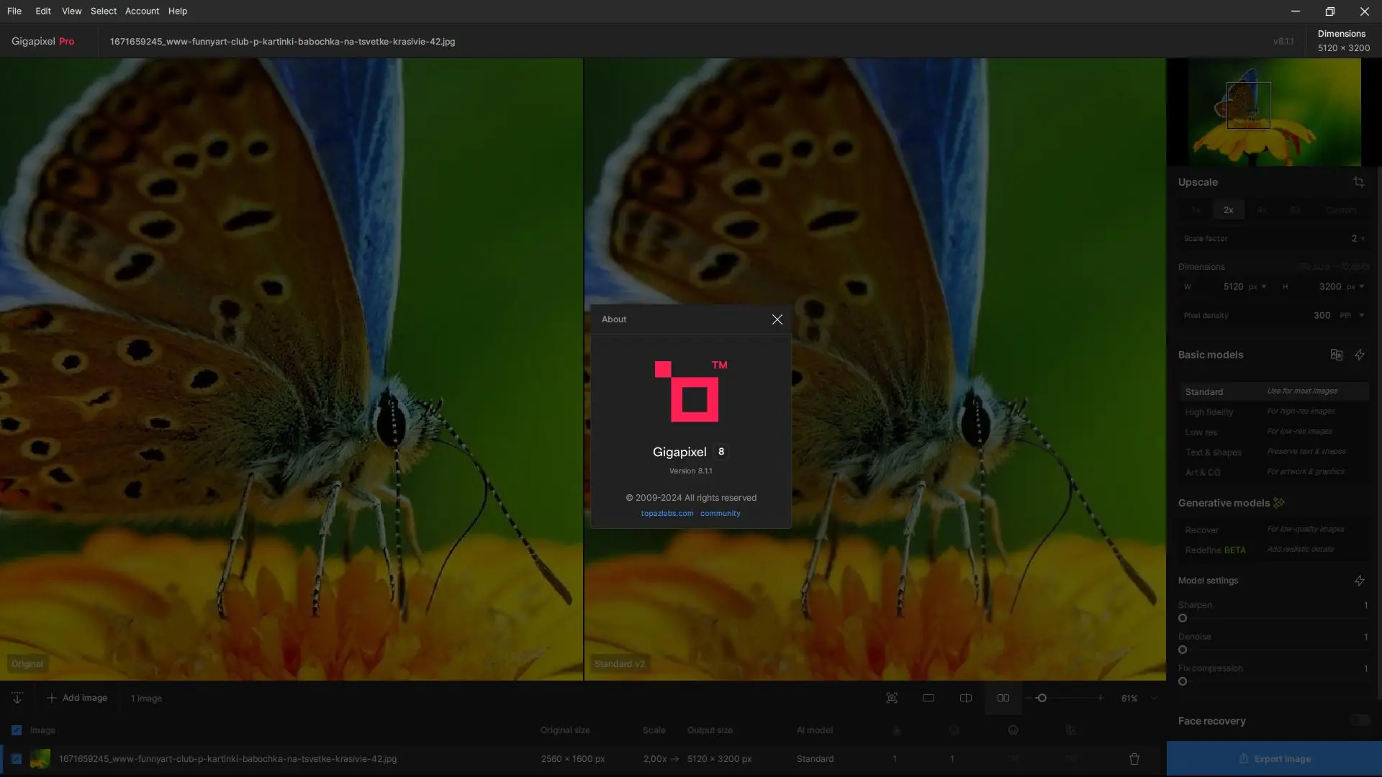Viewport: 1382px width, 777px height.
Task: Delete image using trash icon
Action: pos(1134,759)
